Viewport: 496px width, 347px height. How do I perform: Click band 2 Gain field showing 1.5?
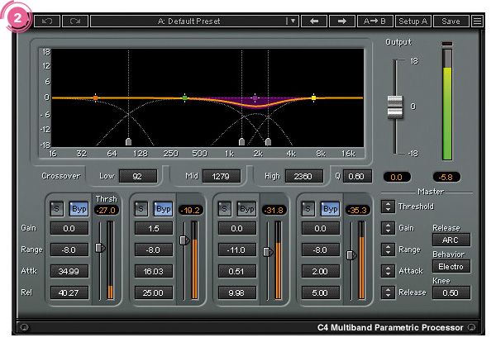click(x=154, y=228)
